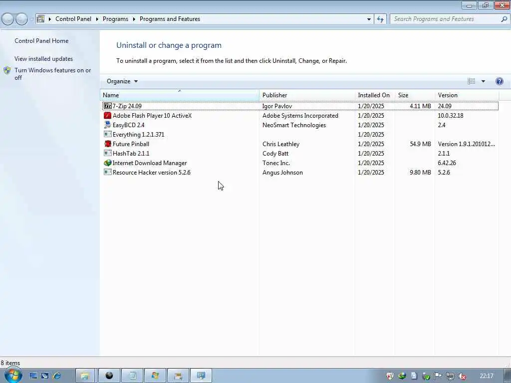Select the 7-Zip 24.09 program icon
The width and height of the screenshot is (511, 383).
108,106
